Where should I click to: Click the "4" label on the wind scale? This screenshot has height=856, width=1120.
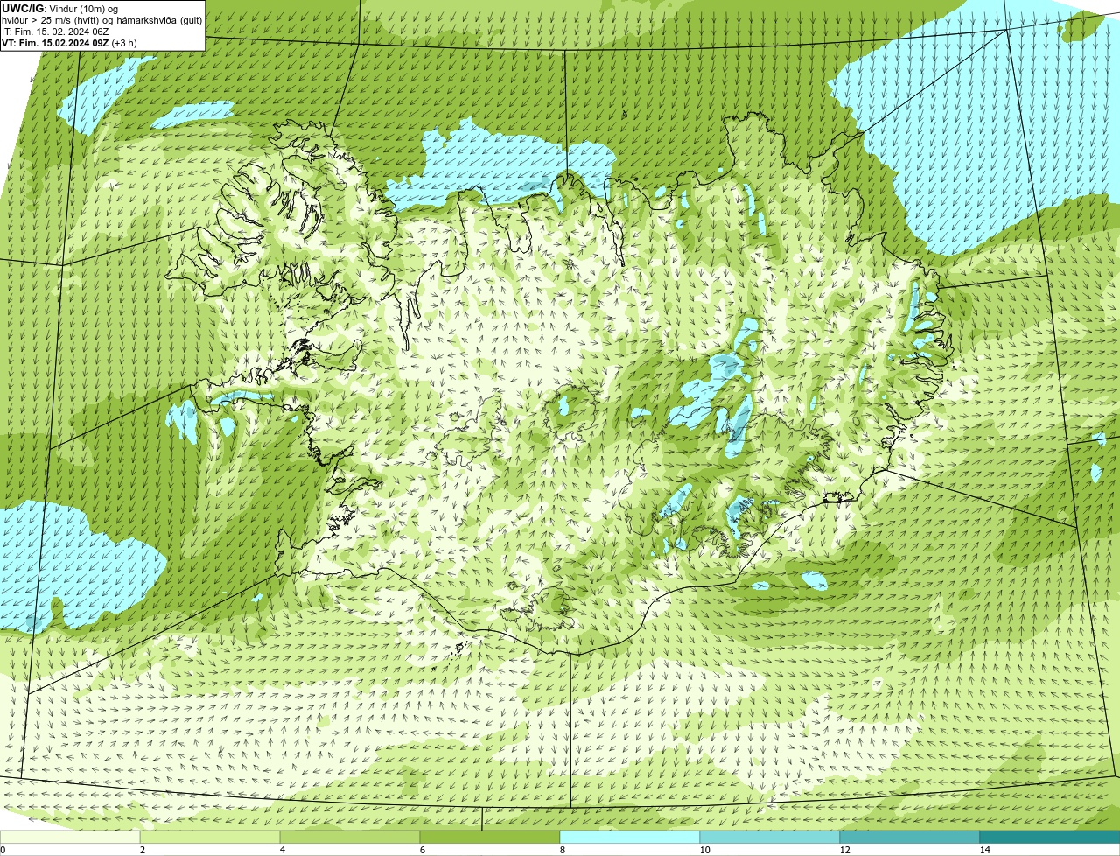(282, 850)
